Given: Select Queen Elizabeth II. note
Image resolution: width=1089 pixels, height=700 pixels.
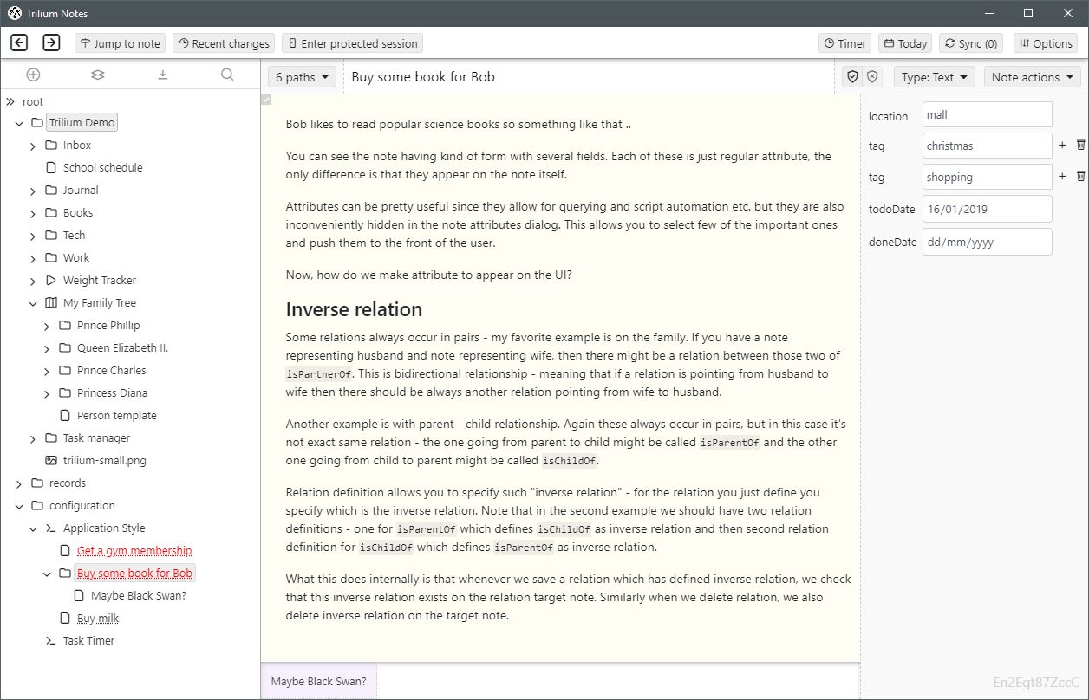Looking at the screenshot, I should coord(122,347).
